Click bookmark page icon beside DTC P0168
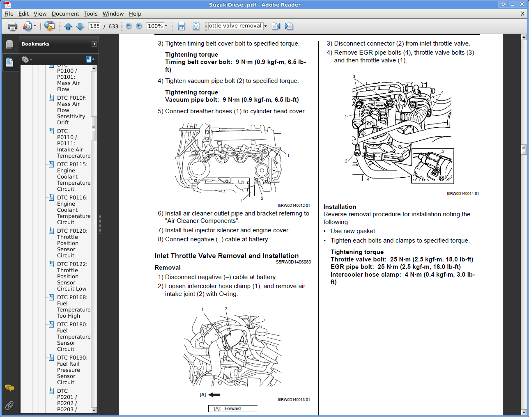Screen dimensions: 529x417 pyautogui.click(x=51, y=297)
